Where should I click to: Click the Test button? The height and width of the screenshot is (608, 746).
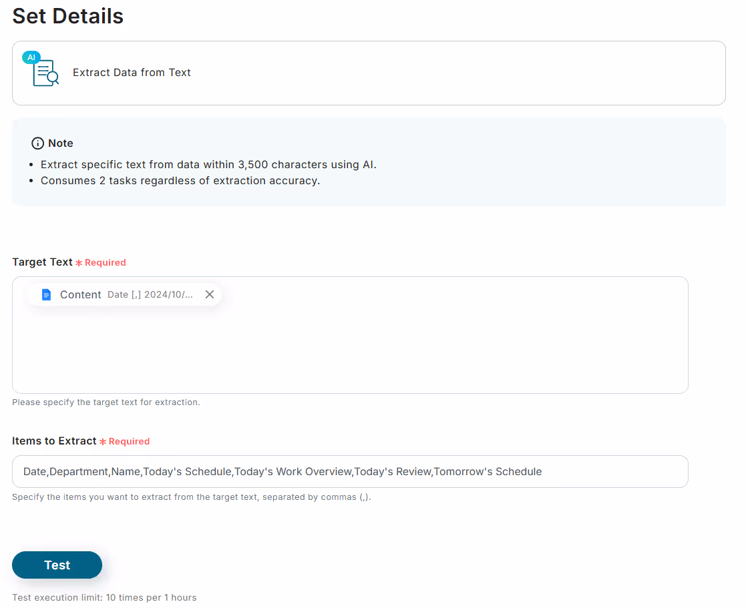click(x=57, y=565)
